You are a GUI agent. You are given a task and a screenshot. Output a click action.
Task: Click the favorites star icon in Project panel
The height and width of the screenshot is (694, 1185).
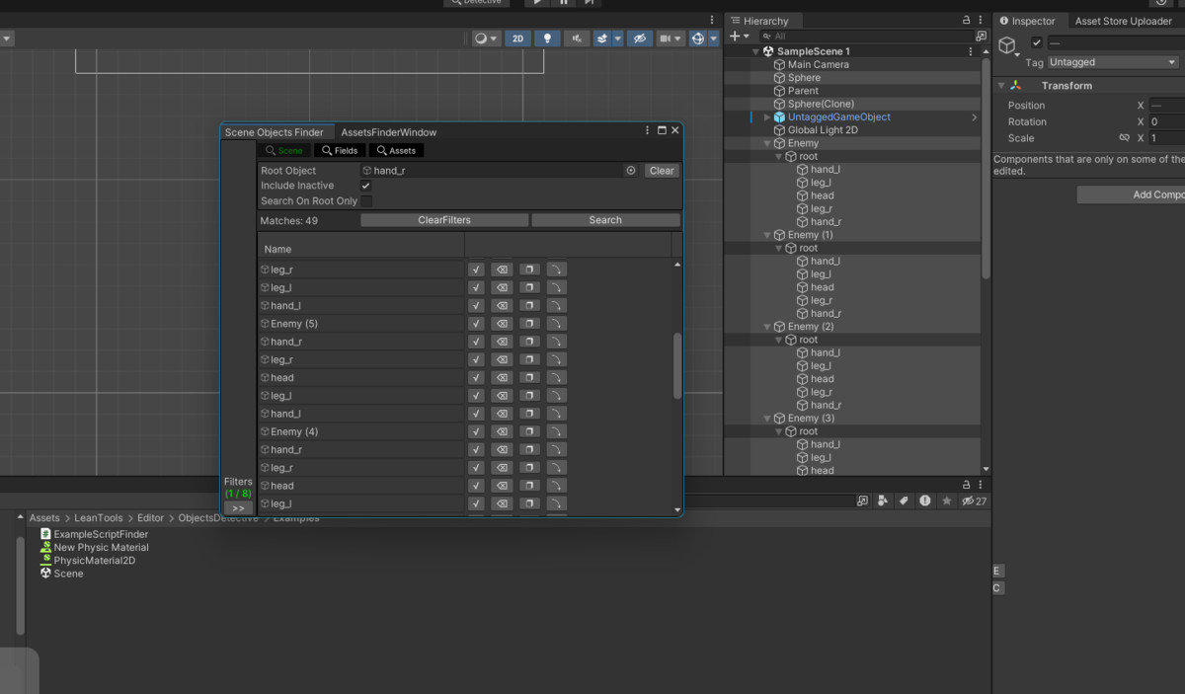[946, 501]
